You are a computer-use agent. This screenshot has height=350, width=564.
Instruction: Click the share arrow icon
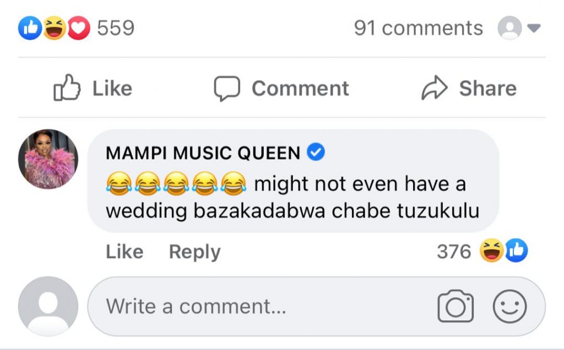[x=435, y=89]
